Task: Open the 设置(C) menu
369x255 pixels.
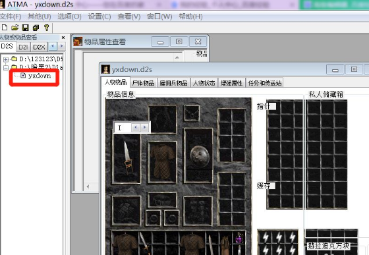Action: click(99, 16)
